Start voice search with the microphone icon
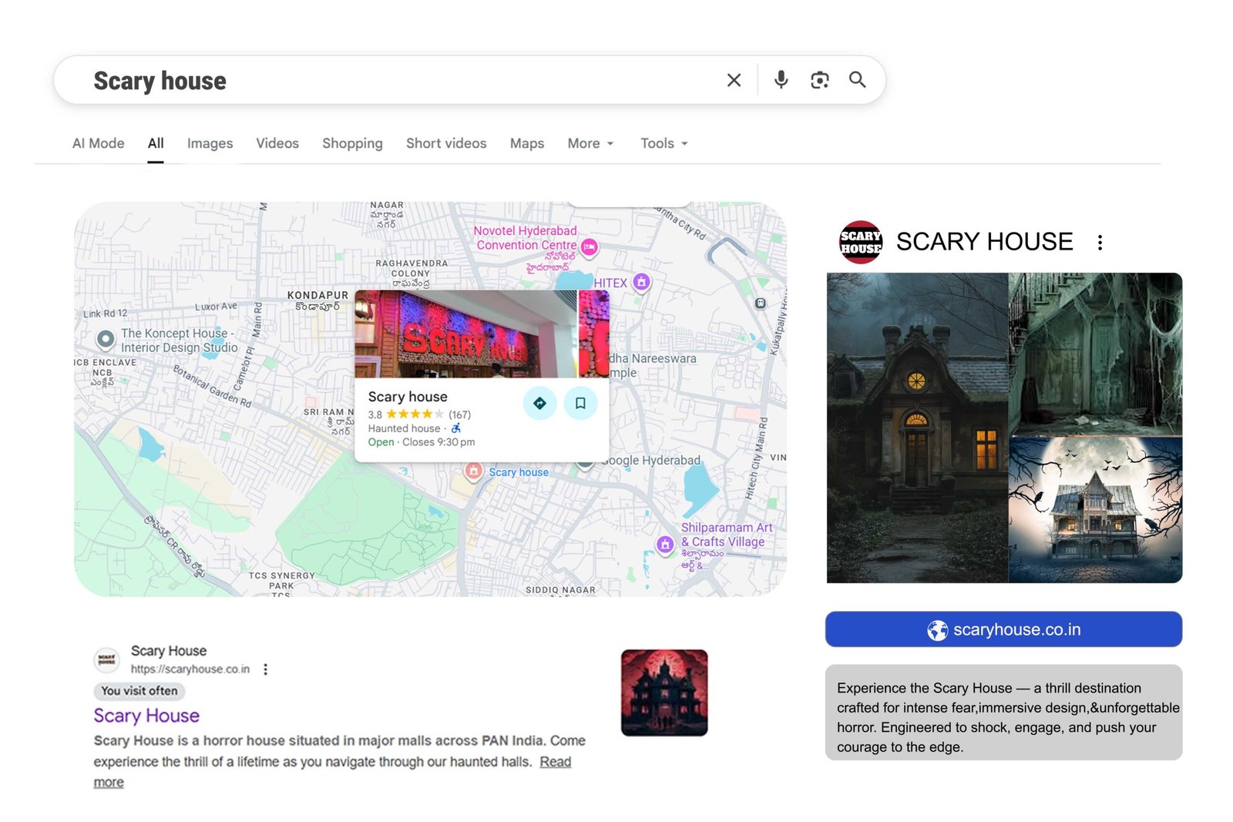Screen dimensions: 1233x822 coord(781,80)
